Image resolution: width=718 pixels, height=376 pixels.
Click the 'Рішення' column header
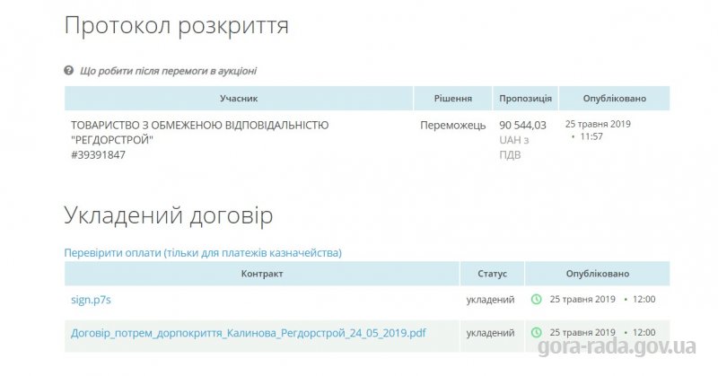tap(453, 99)
